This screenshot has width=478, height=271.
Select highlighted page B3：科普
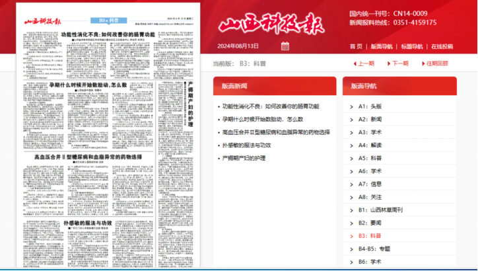[x=370, y=236]
